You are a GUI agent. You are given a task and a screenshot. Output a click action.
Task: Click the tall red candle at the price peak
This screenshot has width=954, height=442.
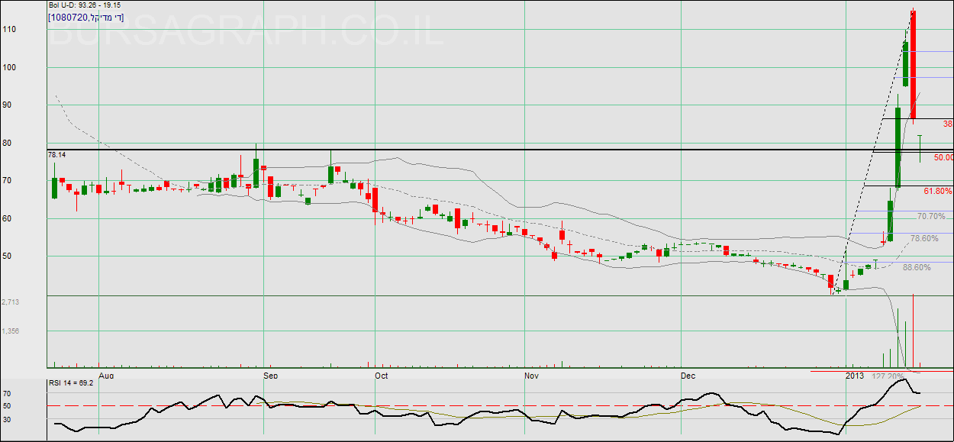(x=913, y=65)
